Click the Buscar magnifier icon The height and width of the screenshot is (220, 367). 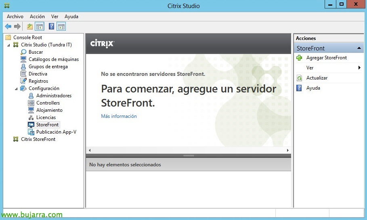[23, 52]
